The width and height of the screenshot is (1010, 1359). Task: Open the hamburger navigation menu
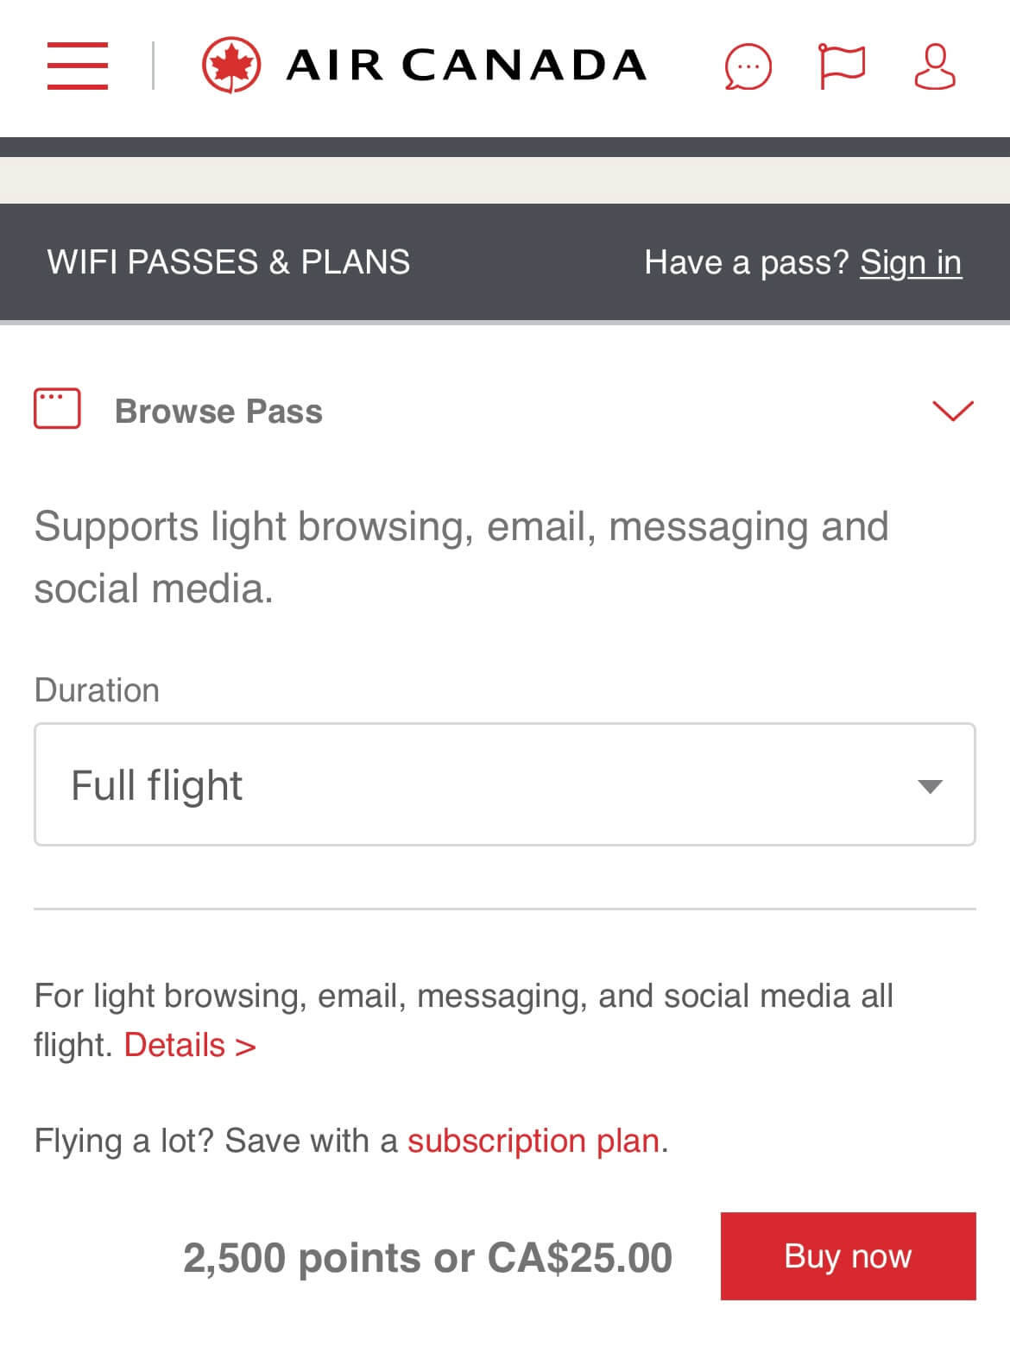78,66
